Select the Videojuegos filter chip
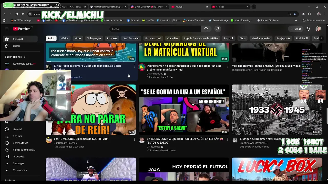This screenshot has height=184, width=328. (94, 38)
